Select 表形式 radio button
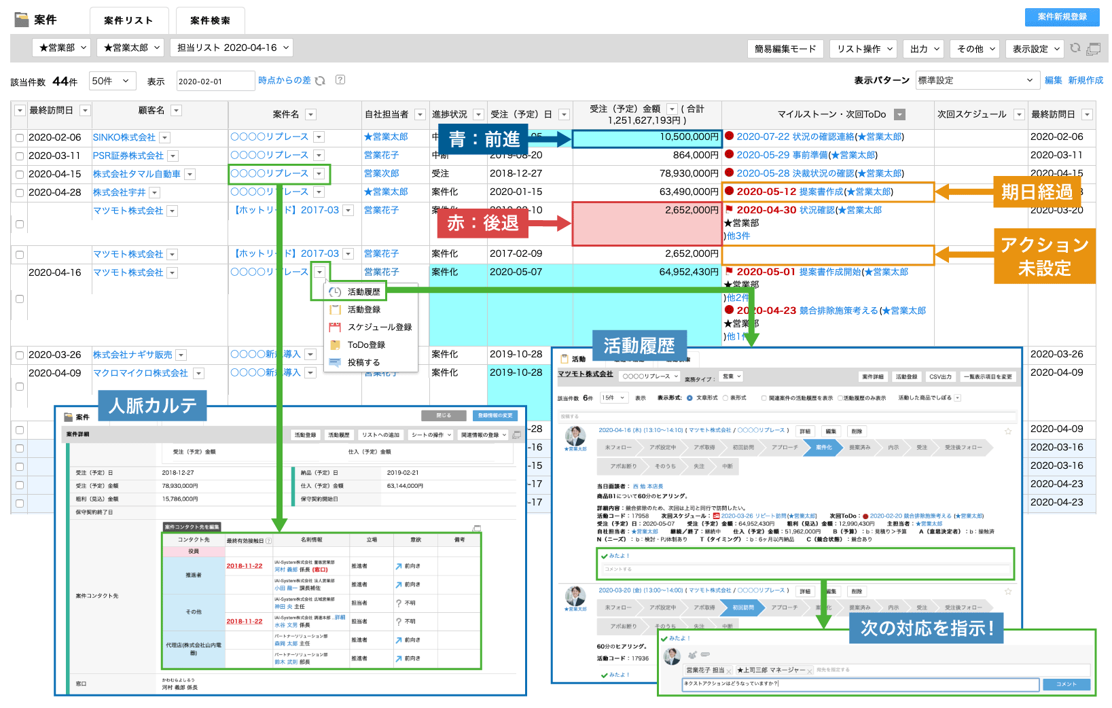This screenshot has height=708, width=1112. tap(725, 398)
